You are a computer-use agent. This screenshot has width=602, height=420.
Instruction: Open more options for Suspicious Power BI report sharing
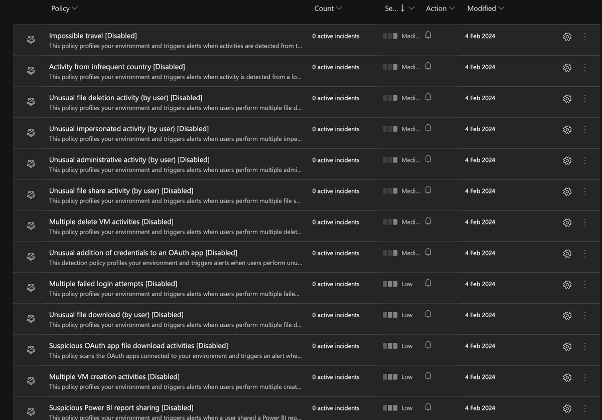(585, 409)
